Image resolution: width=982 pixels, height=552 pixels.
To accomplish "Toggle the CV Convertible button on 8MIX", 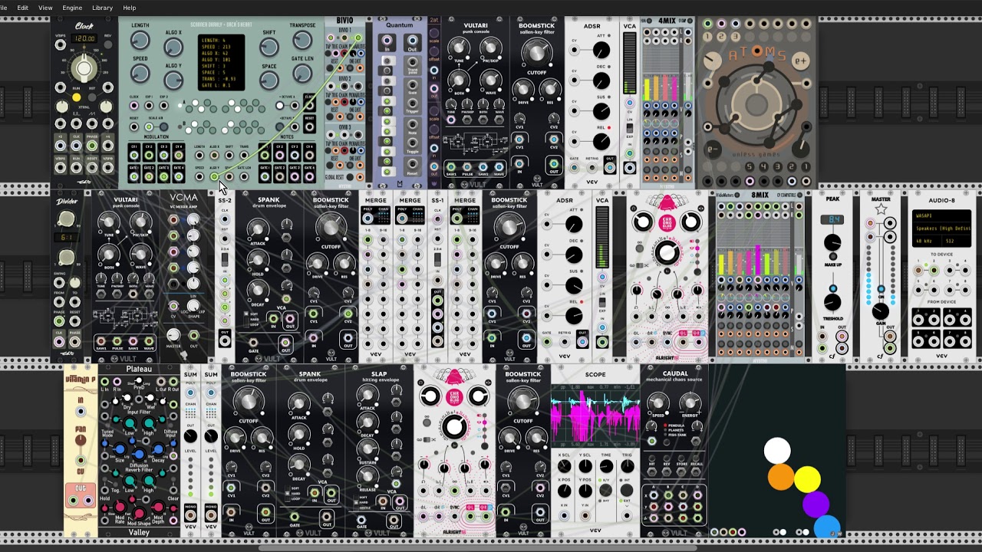I will tap(799, 195).
